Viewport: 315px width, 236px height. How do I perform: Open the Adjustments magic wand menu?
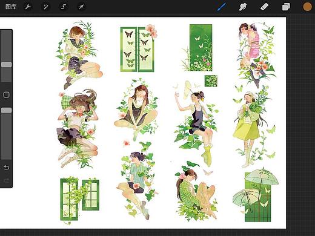point(46,7)
